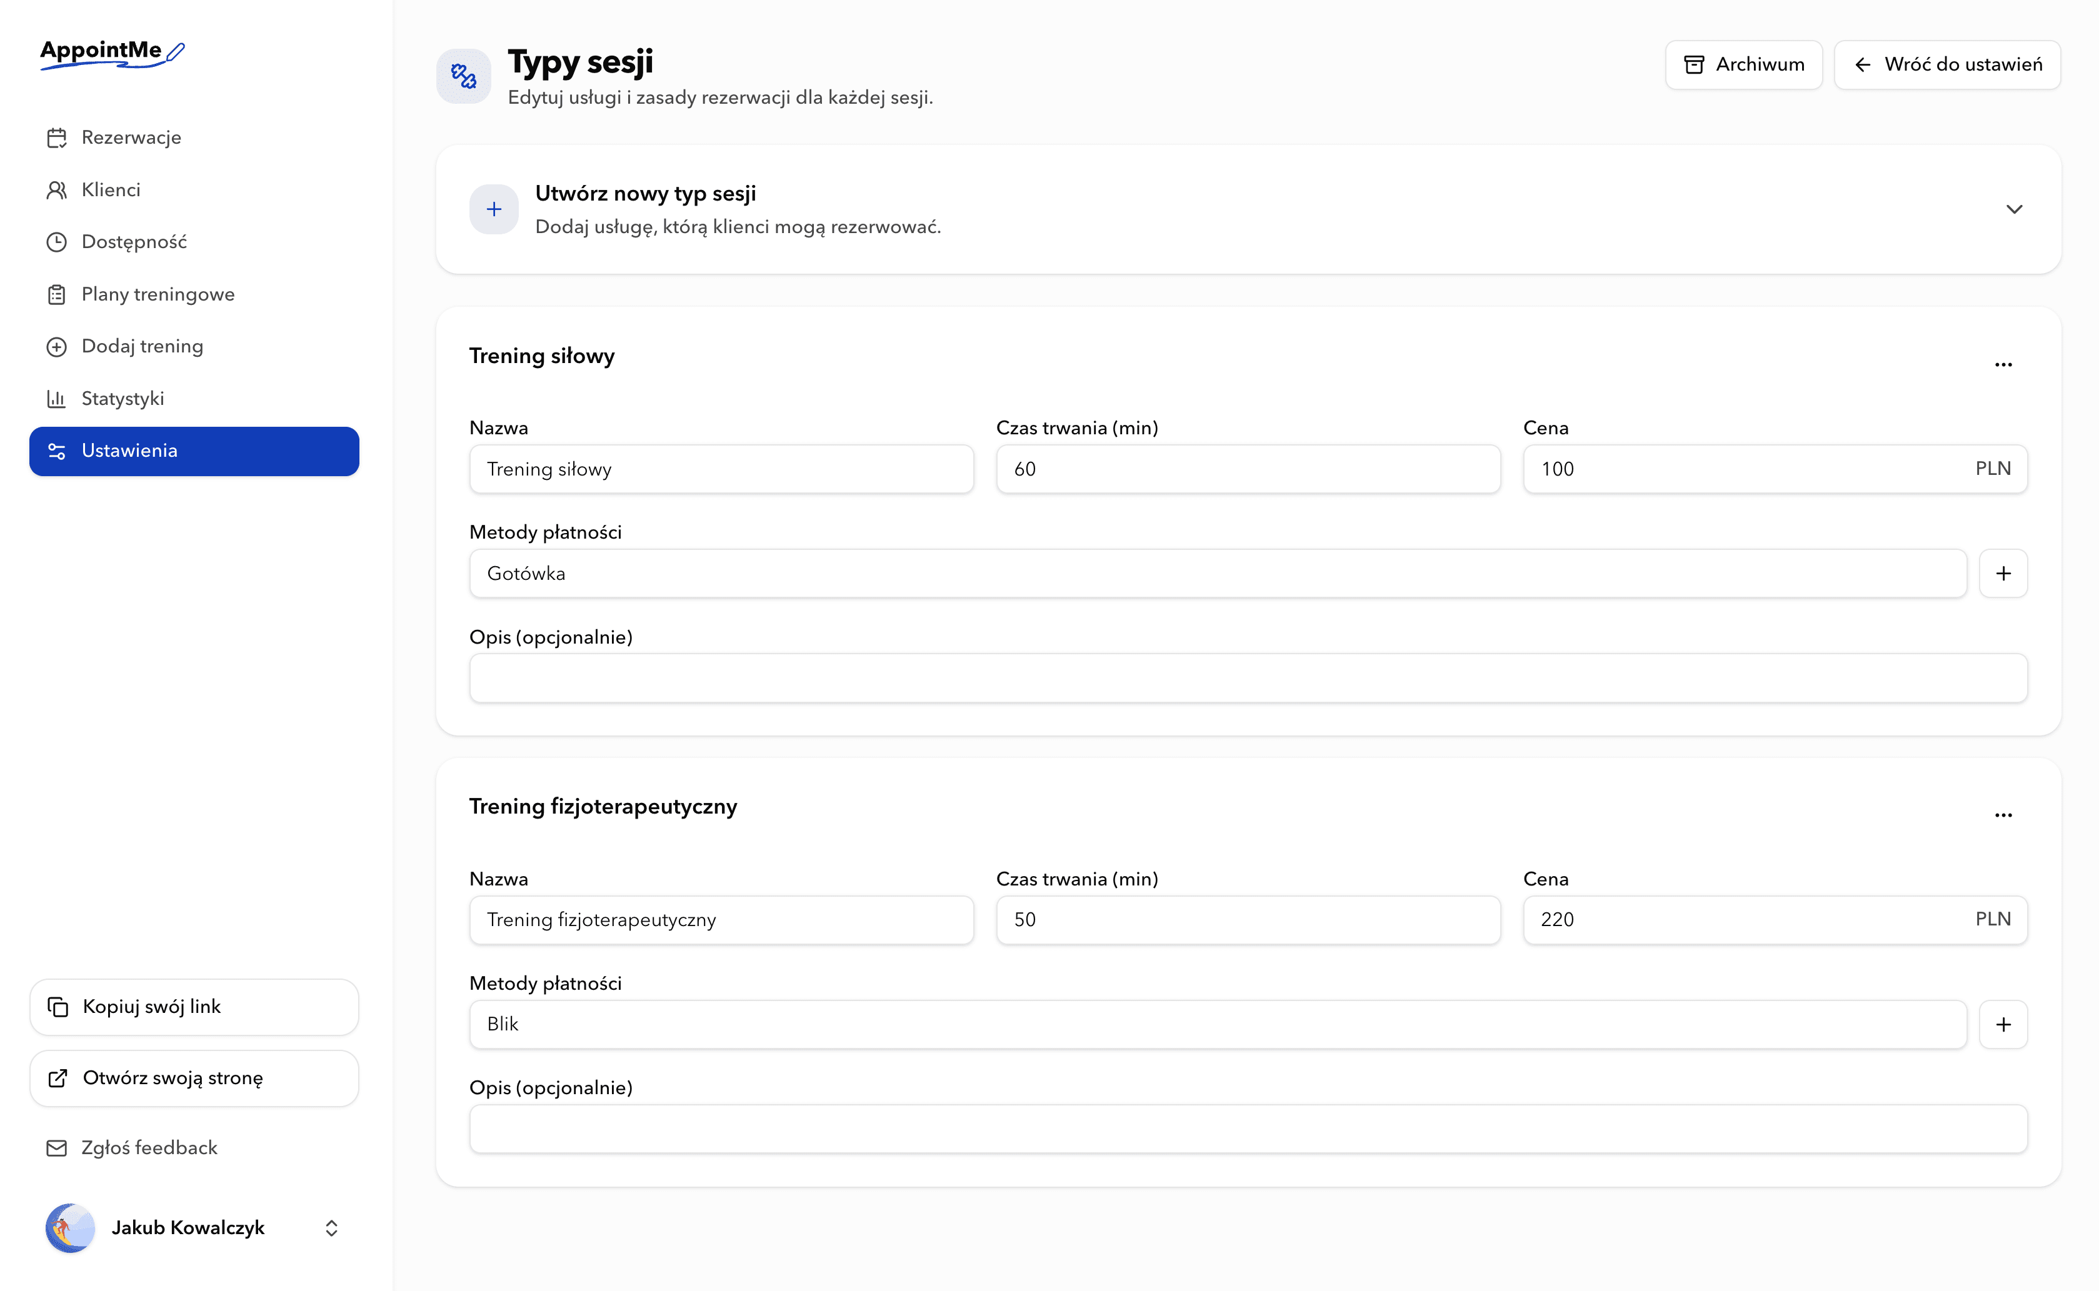
Task: Open Rezerwacje in the sidebar
Action: (x=194, y=137)
